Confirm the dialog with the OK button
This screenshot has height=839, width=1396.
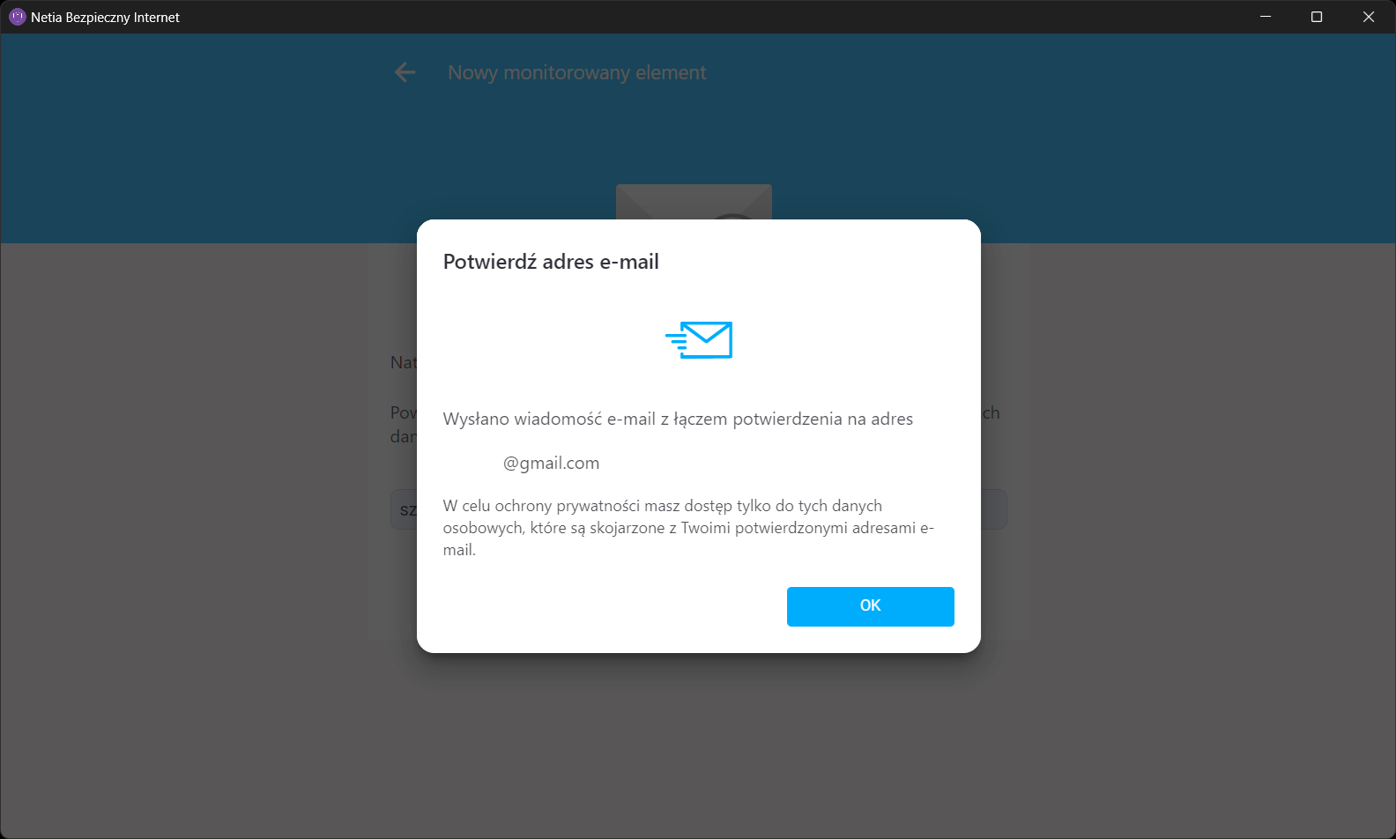870,606
